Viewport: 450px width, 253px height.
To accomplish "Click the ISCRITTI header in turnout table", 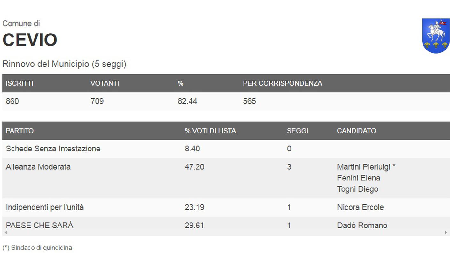I will coord(19,83).
